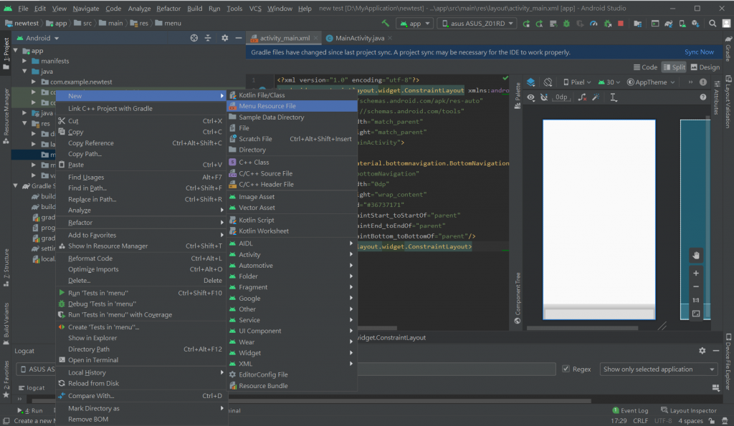Image resolution: width=734 pixels, height=426 pixels.
Task: Switch to Split view mode
Action: pyautogui.click(x=673, y=67)
